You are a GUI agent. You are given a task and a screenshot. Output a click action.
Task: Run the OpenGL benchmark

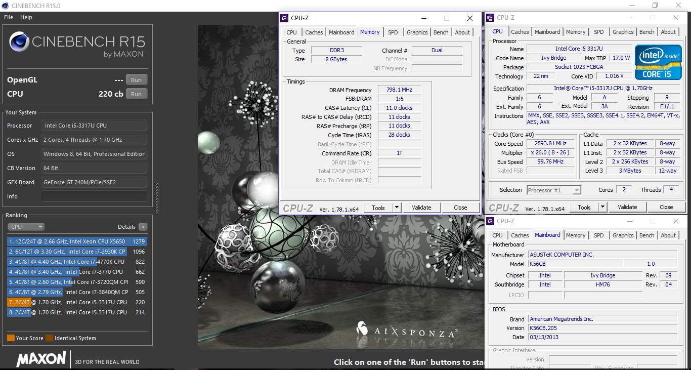pos(136,80)
